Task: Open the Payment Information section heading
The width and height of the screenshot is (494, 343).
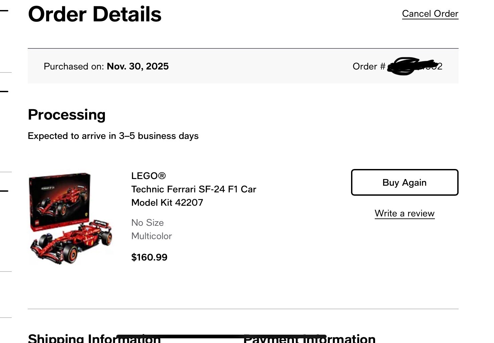Action: (347, 339)
